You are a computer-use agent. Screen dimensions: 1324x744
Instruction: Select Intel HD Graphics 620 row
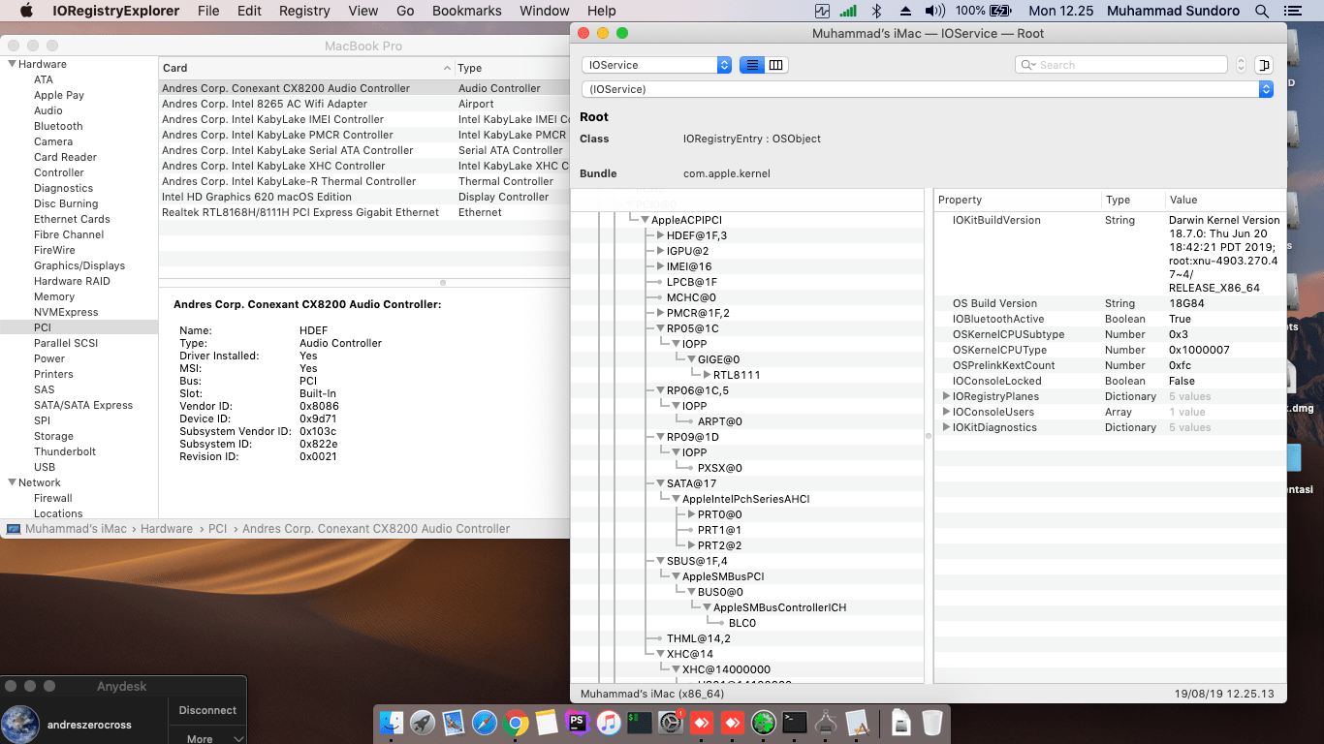pyautogui.click(x=257, y=197)
